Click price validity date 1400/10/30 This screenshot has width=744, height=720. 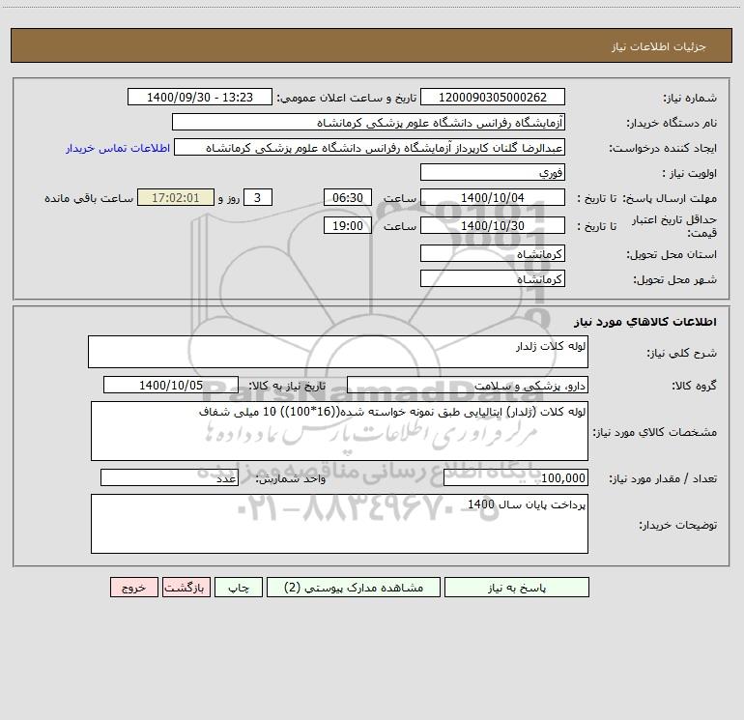click(493, 226)
